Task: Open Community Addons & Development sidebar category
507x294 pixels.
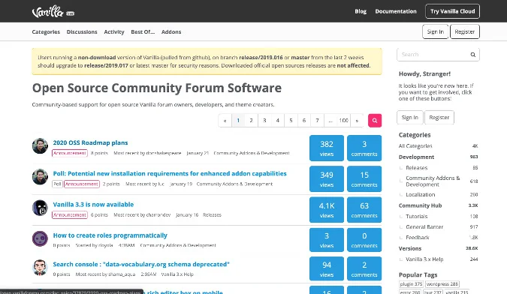Action: click(433, 181)
